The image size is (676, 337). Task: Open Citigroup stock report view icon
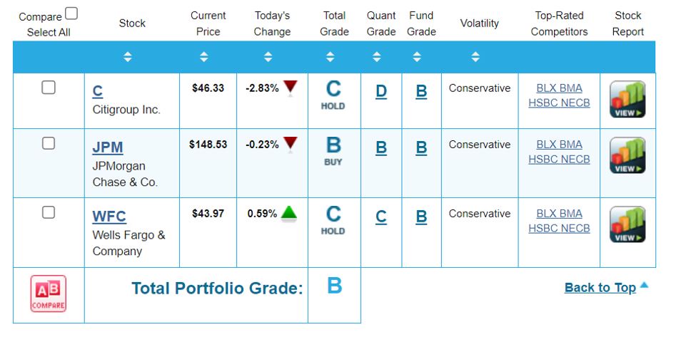tap(627, 100)
